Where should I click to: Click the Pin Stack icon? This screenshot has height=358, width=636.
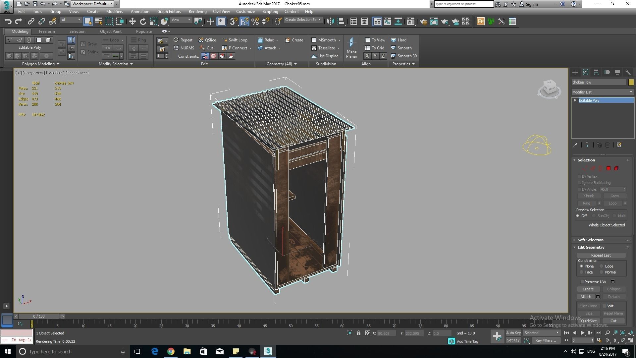[575, 145]
